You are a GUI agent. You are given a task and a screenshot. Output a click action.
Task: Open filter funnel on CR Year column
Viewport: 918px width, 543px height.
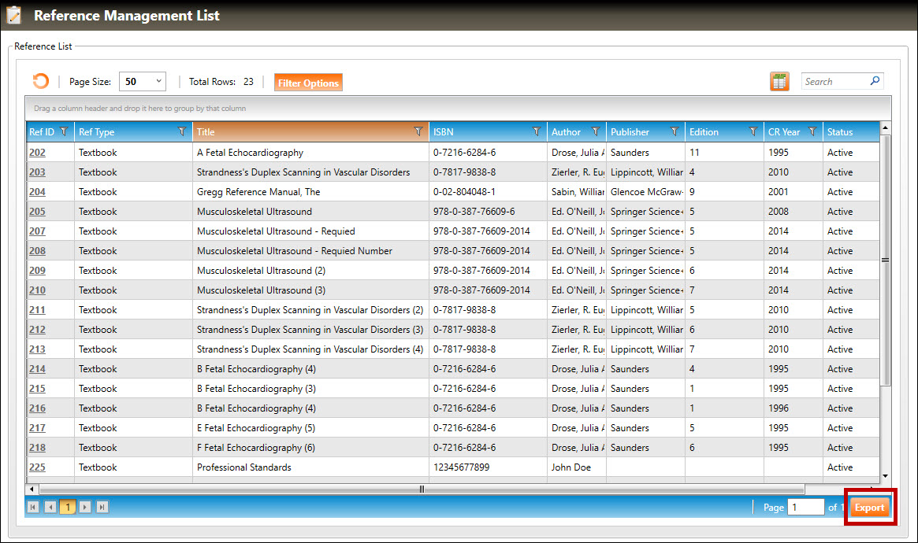812,132
